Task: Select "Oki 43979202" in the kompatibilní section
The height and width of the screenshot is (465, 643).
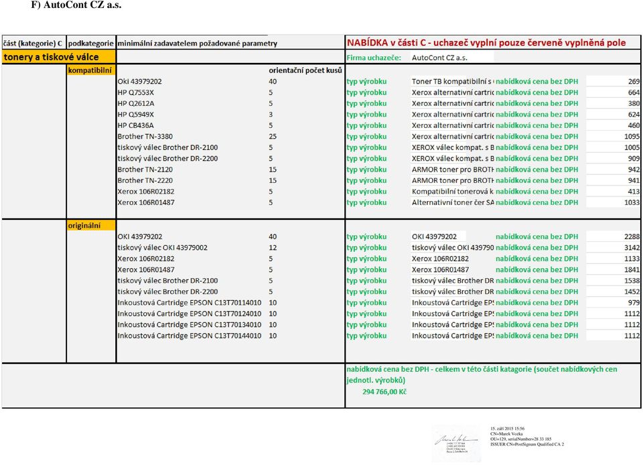Action: (139, 82)
